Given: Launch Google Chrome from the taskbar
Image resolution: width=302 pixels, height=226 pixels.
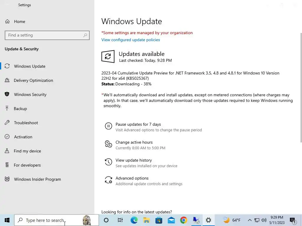Looking at the screenshot, I should click(x=183, y=220).
